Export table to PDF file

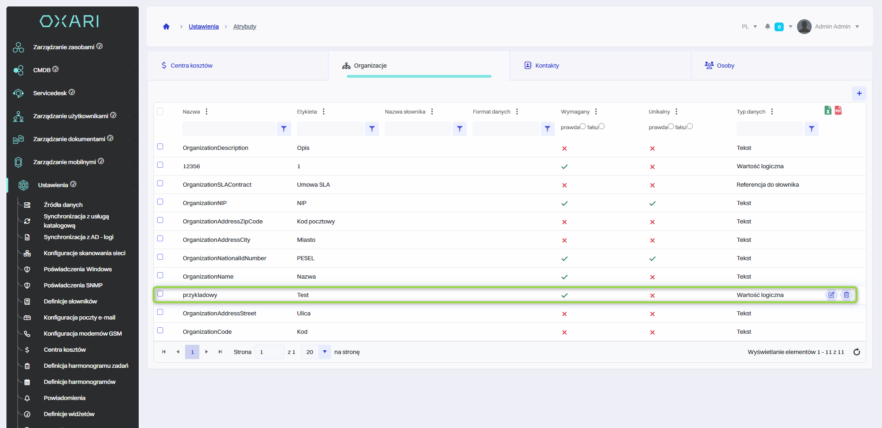click(x=838, y=110)
